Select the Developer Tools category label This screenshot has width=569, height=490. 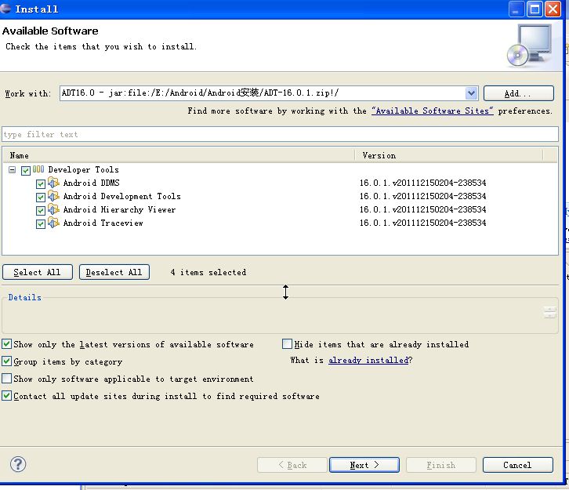coord(83,169)
